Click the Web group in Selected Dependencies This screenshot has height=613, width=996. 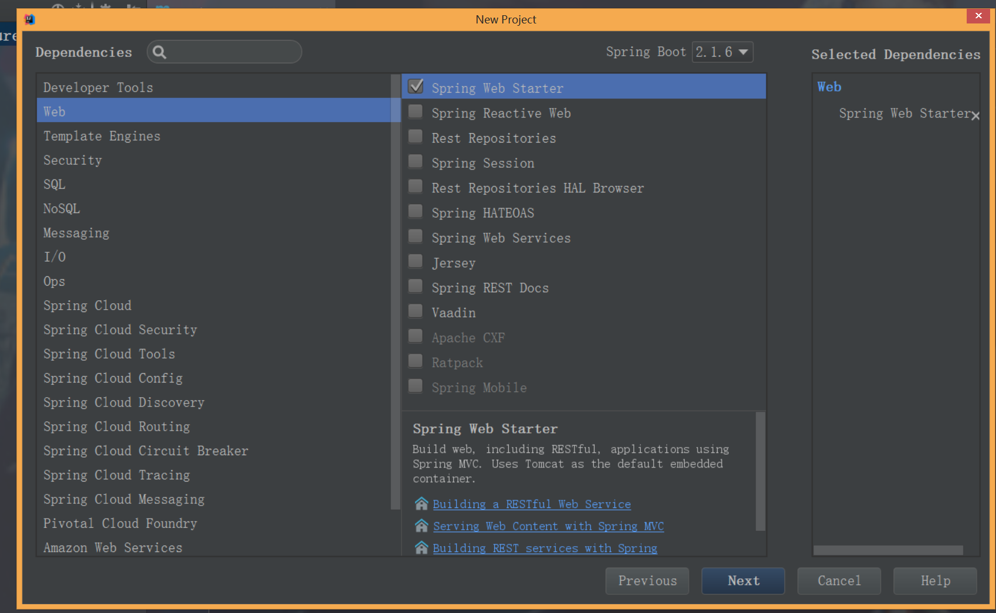[829, 87]
